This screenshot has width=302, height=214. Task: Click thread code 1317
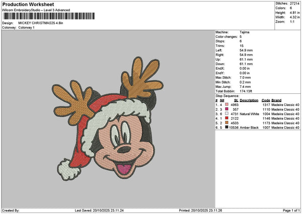coord(266,105)
